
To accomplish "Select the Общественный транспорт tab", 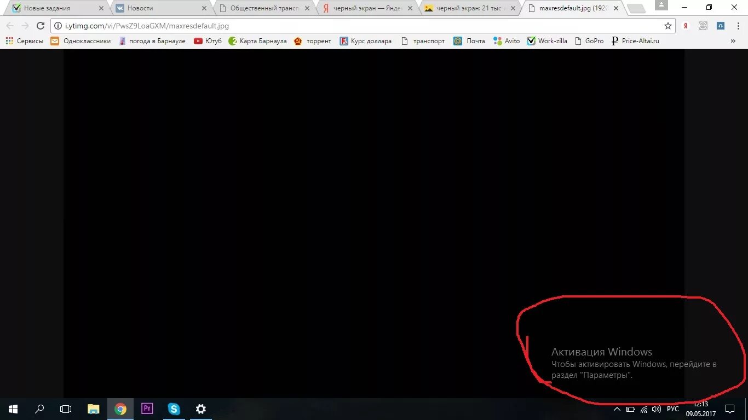I will coord(263,8).
